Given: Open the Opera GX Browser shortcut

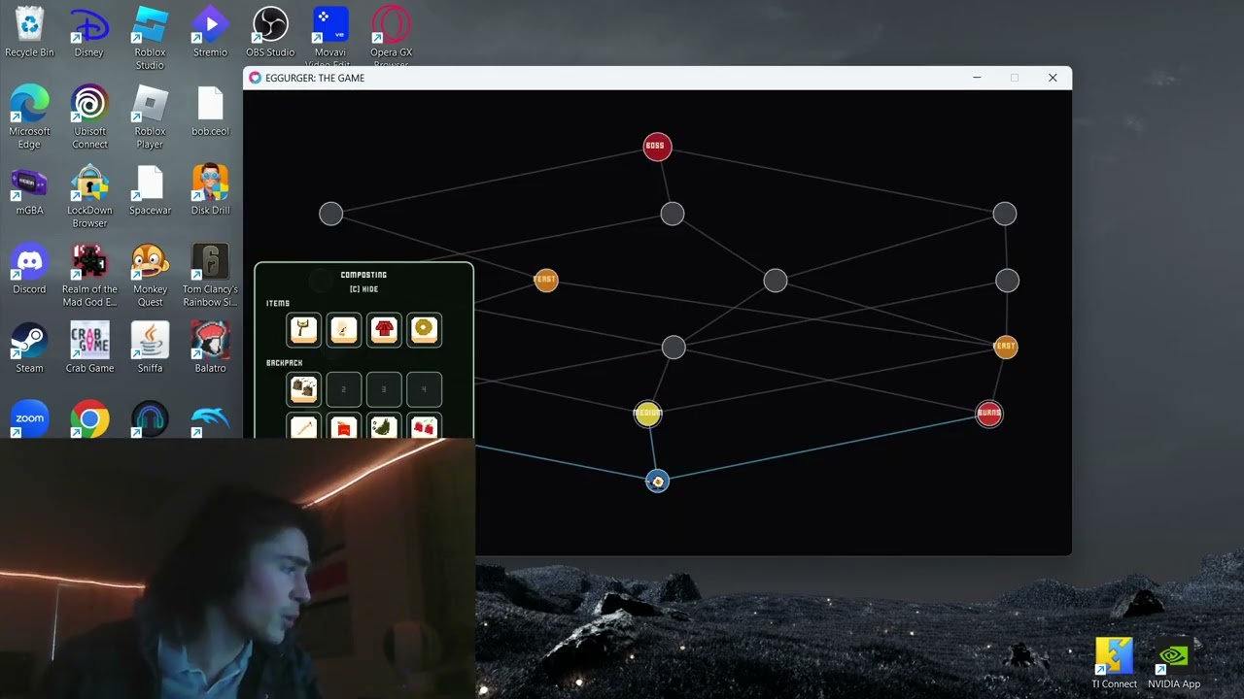Looking at the screenshot, I should click(391, 37).
